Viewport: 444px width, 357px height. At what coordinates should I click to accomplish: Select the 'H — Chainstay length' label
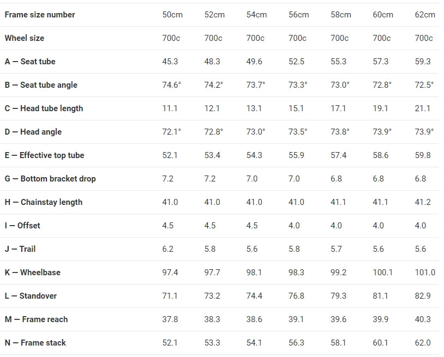(x=44, y=202)
